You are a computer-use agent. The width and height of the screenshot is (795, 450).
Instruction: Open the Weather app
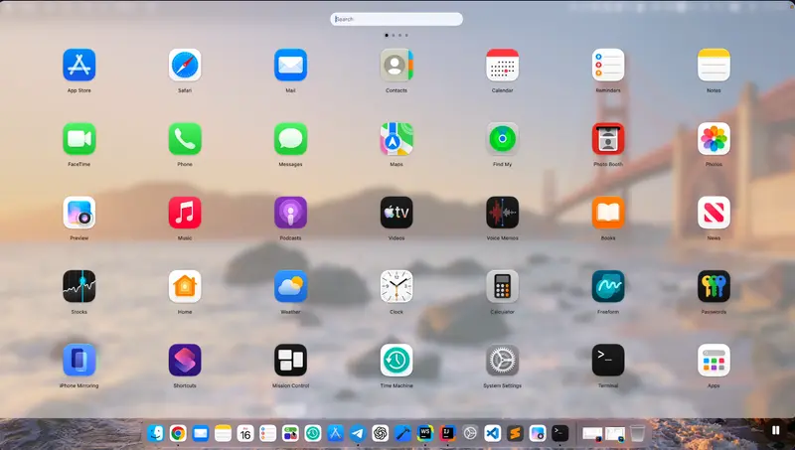290,286
